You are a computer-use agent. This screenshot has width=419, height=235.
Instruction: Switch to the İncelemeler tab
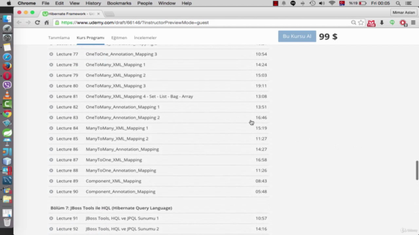[145, 38]
